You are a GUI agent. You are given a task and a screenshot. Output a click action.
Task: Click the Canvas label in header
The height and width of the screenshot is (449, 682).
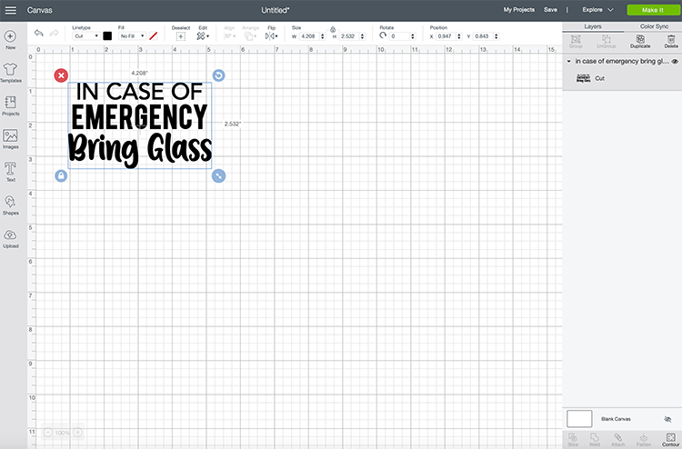coord(40,10)
